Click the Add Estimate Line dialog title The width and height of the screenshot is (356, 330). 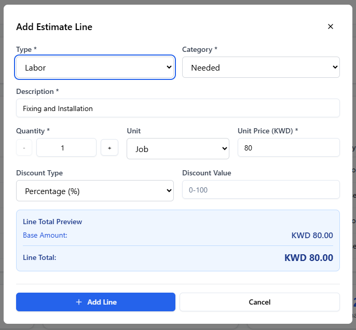tap(54, 27)
